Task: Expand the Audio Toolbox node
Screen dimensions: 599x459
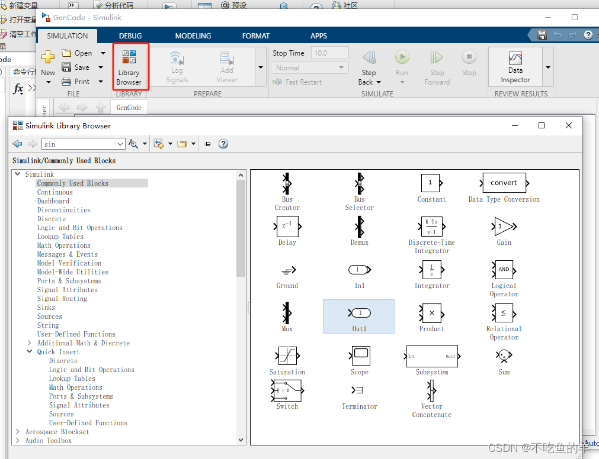Action: (18, 440)
